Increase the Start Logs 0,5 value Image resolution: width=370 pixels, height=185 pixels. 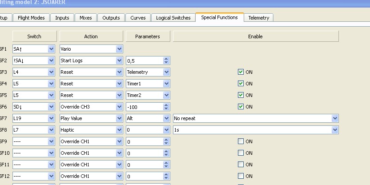166,59
